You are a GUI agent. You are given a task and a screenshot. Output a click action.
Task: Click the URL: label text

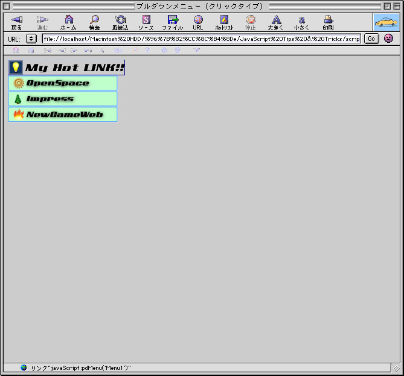14,39
